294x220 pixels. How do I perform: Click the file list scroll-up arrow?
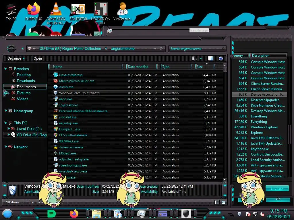point(225,65)
